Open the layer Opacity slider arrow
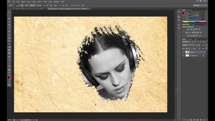Viewport: 215px width, 121px height. tap(206, 45)
